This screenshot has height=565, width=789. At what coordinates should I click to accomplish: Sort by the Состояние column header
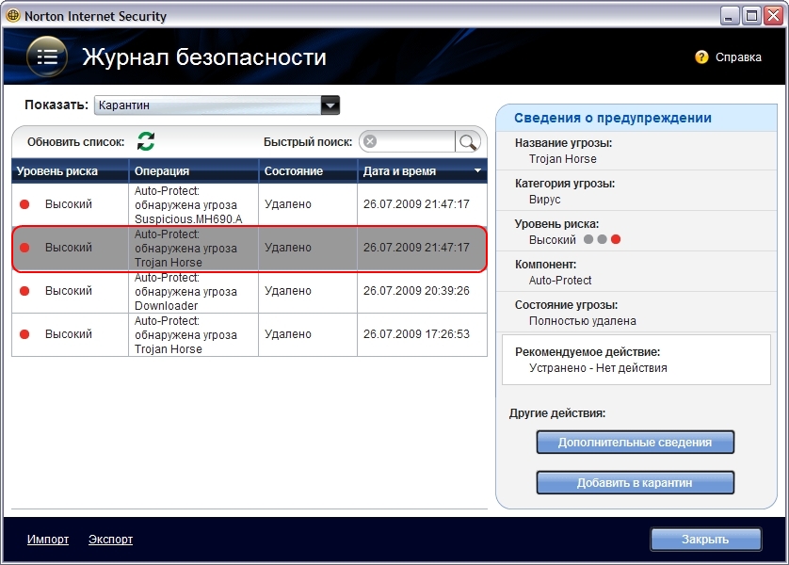pyautogui.click(x=308, y=171)
